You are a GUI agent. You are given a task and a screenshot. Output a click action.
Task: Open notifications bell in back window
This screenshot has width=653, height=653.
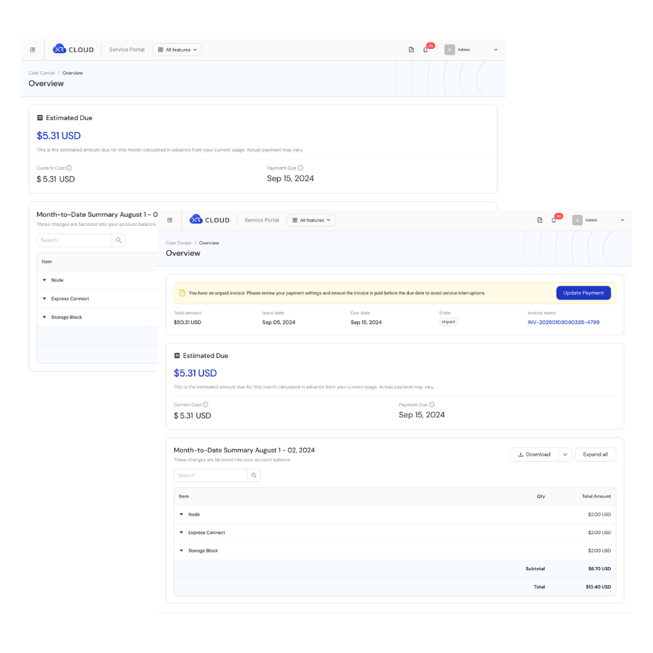(425, 50)
